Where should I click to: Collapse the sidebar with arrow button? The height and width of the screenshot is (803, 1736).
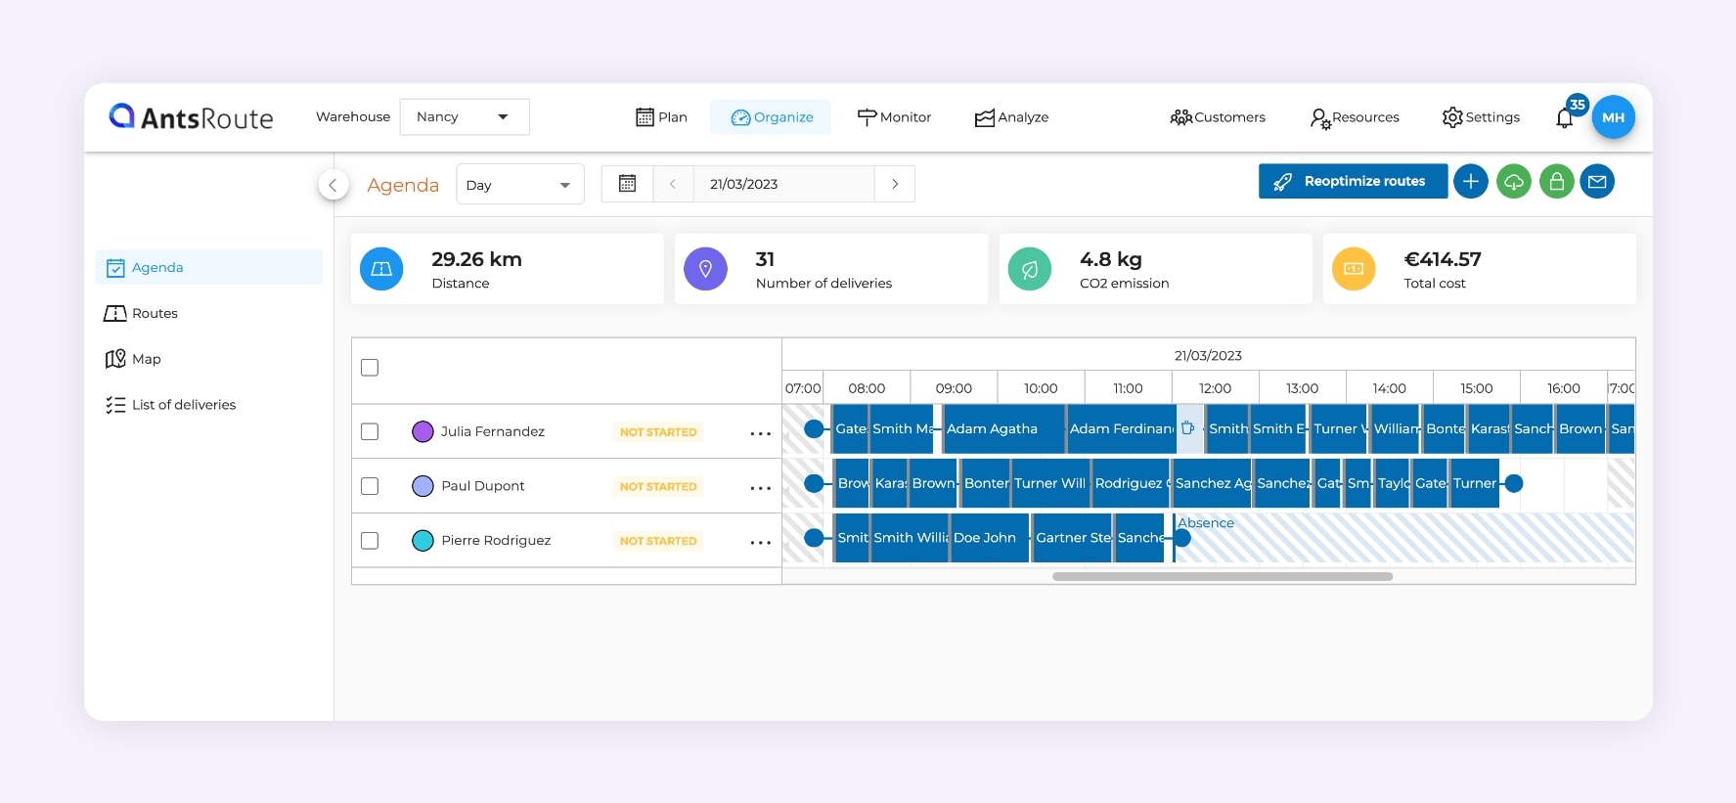[334, 185]
